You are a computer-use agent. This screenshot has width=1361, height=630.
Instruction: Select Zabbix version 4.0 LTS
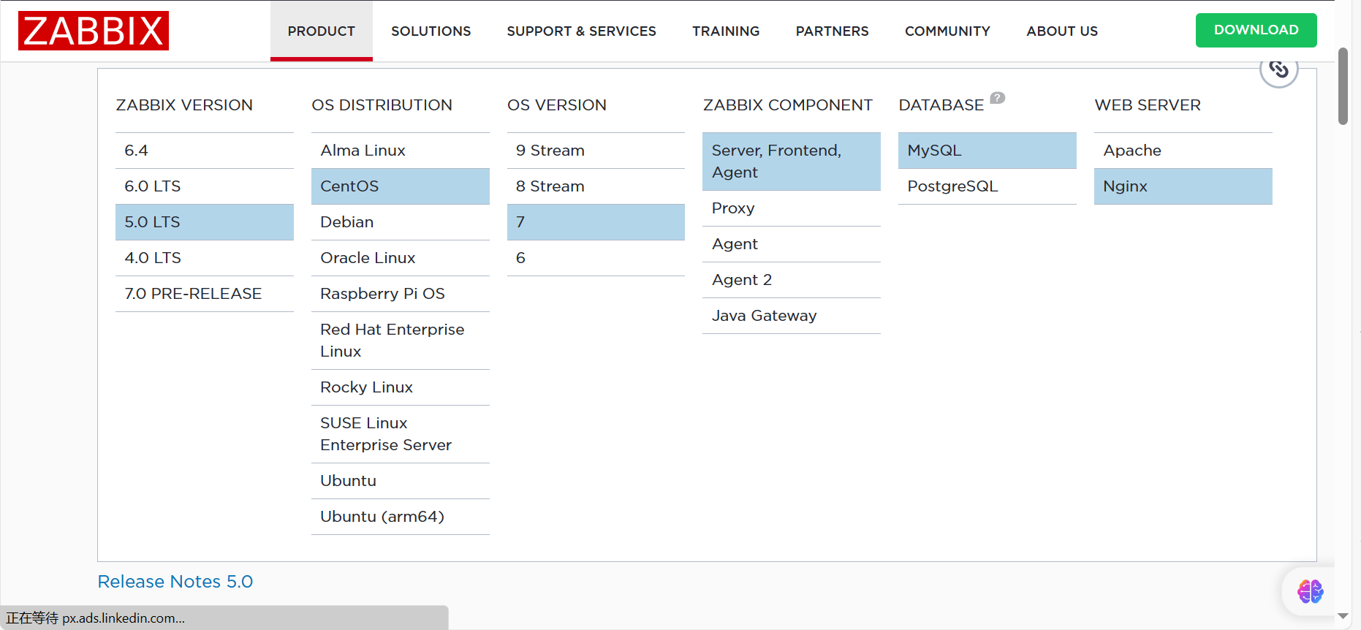205,258
